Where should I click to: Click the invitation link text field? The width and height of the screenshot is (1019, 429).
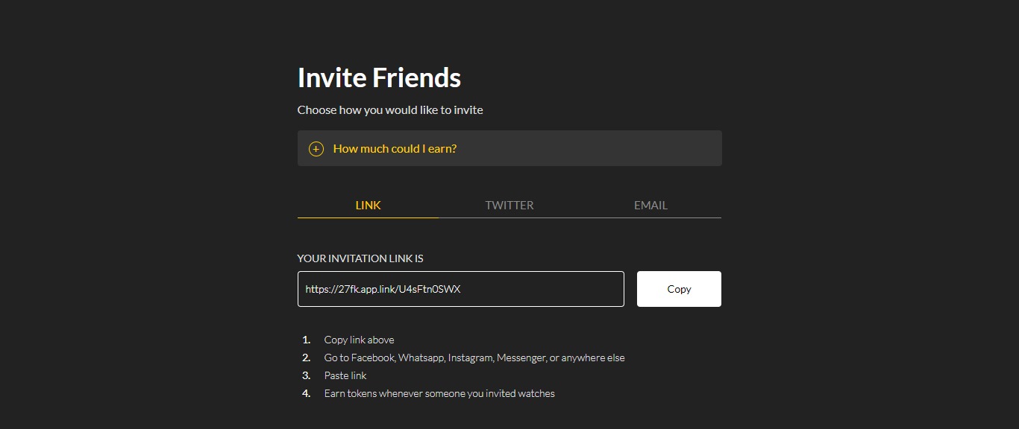pos(460,289)
